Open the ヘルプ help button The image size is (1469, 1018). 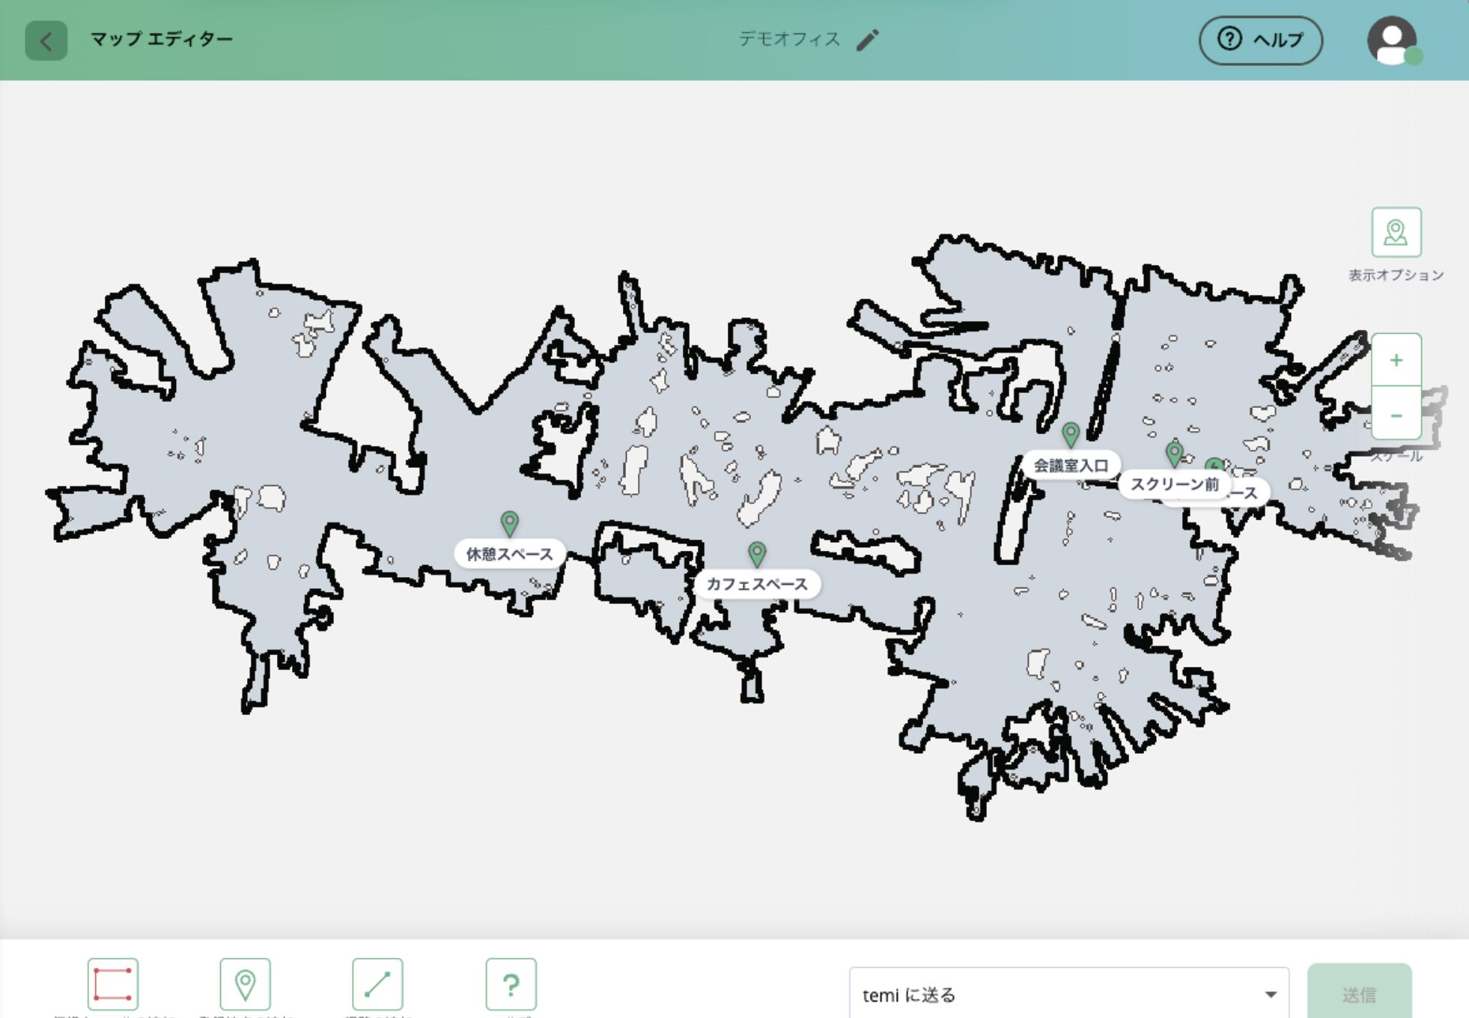(1260, 40)
